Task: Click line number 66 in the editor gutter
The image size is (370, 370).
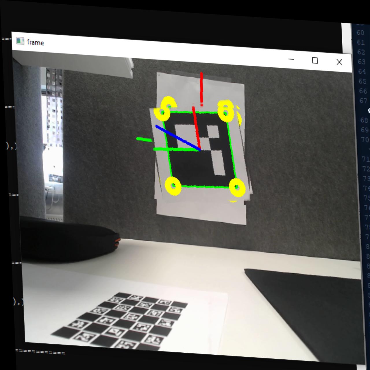Action: coord(363,91)
